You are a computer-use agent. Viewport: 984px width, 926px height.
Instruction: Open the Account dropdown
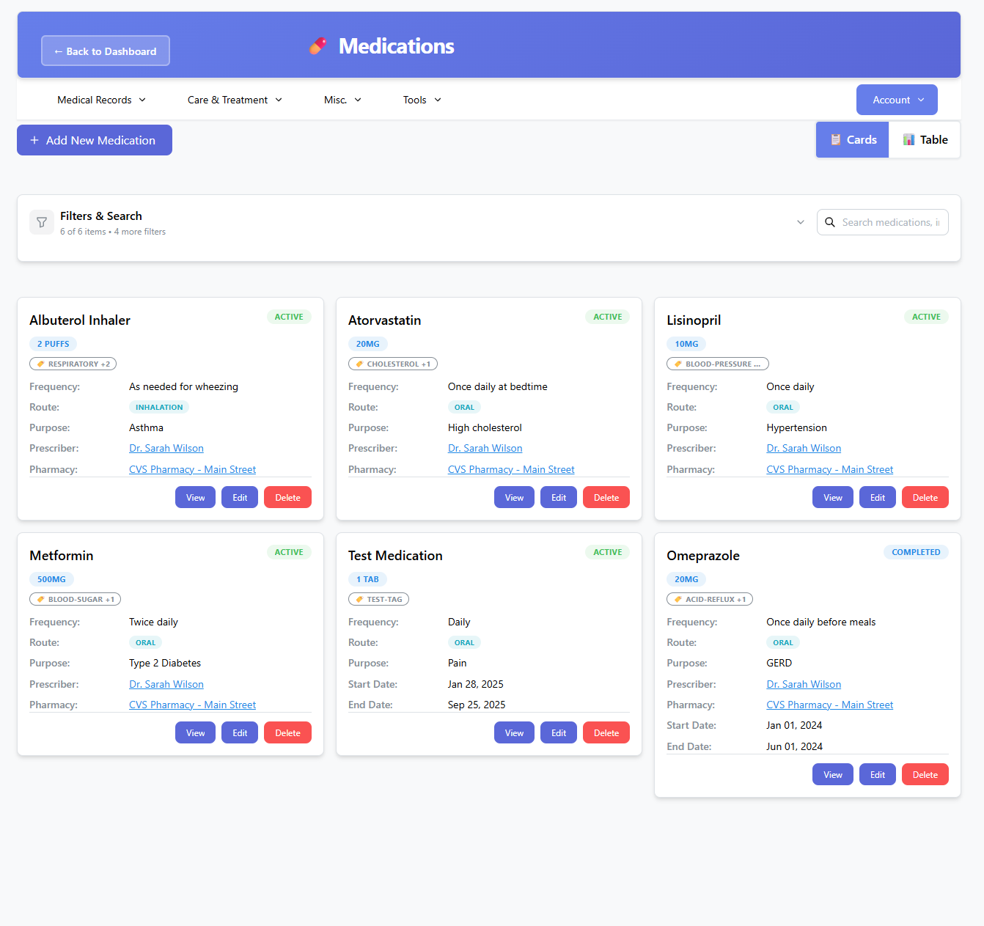(897, 100)
